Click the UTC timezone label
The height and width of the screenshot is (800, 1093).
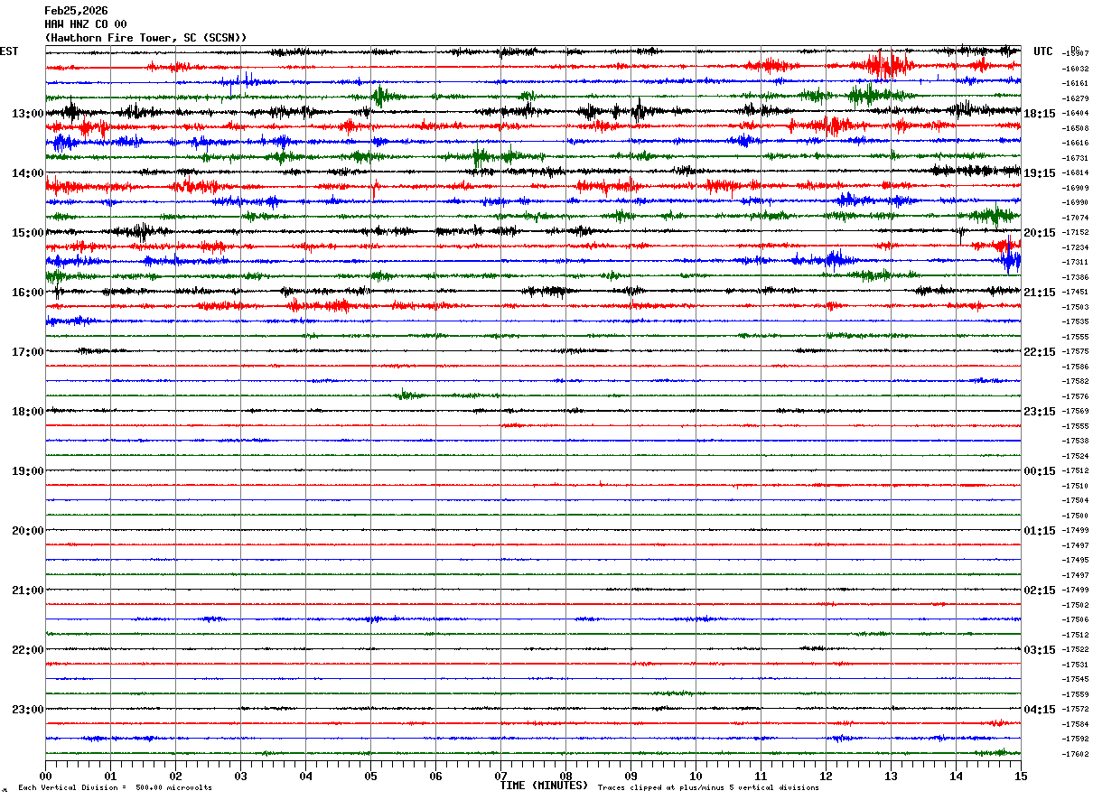pyautogui.click(x=1043, y=51)
